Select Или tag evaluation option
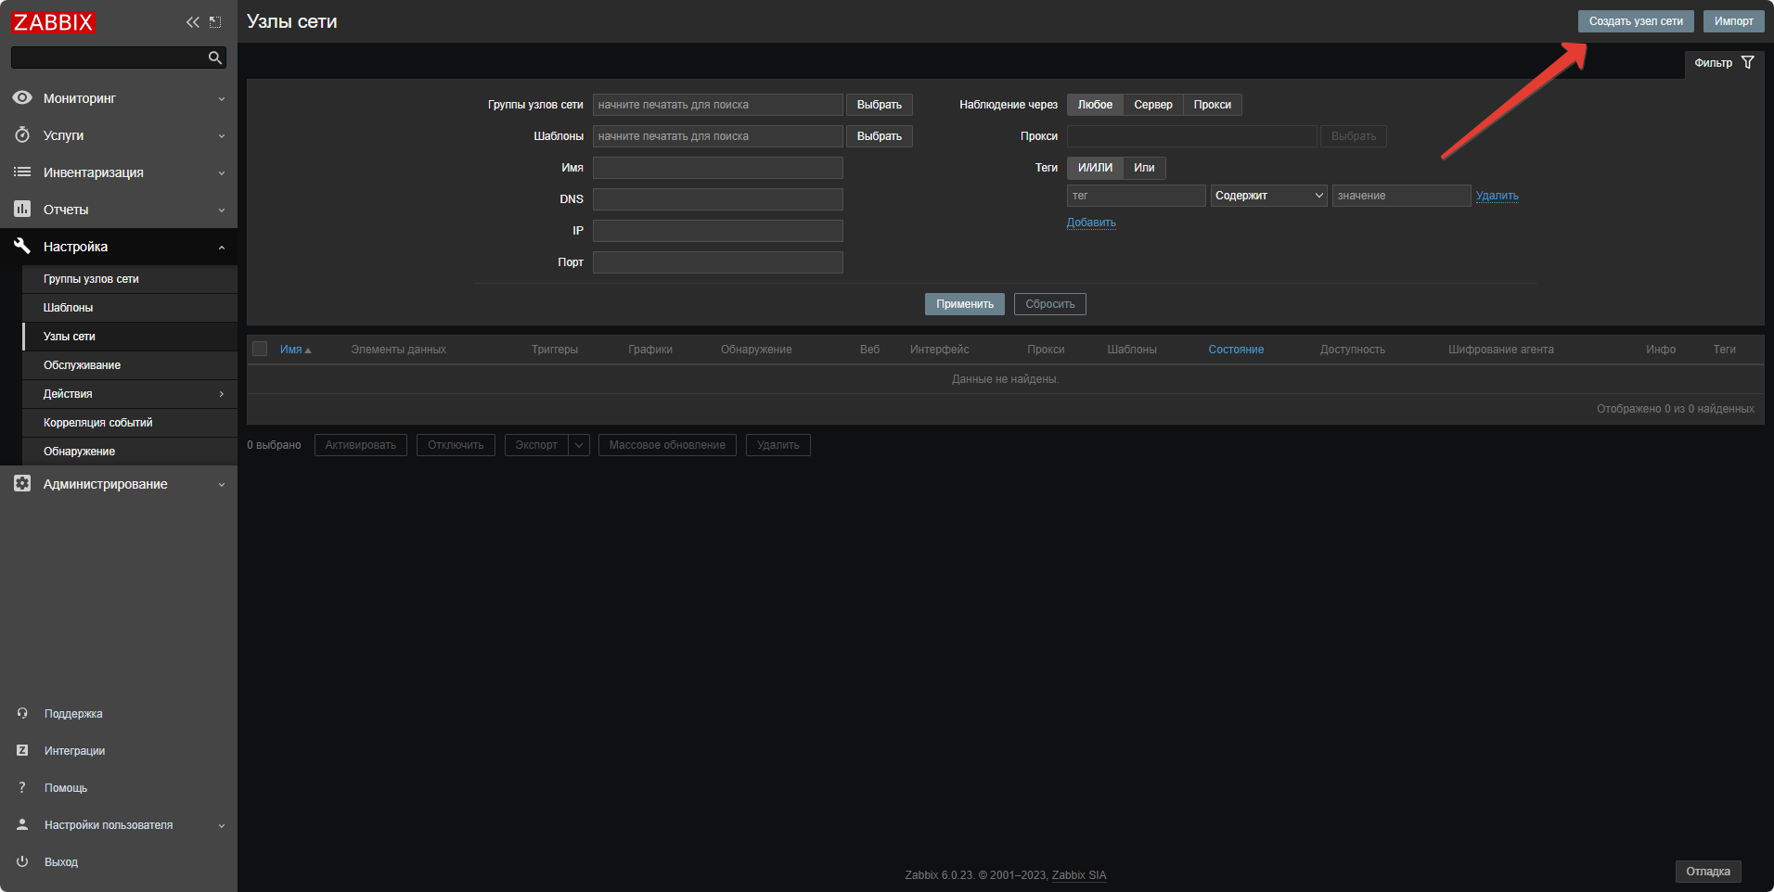Screen dimensions: 1774x892 [1144, 168]
